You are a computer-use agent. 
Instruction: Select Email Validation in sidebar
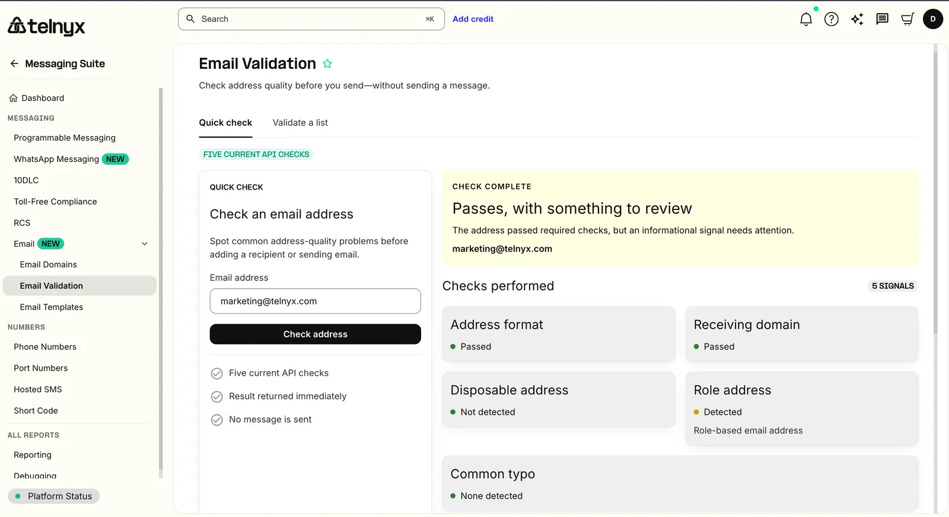tap(79, 286)
